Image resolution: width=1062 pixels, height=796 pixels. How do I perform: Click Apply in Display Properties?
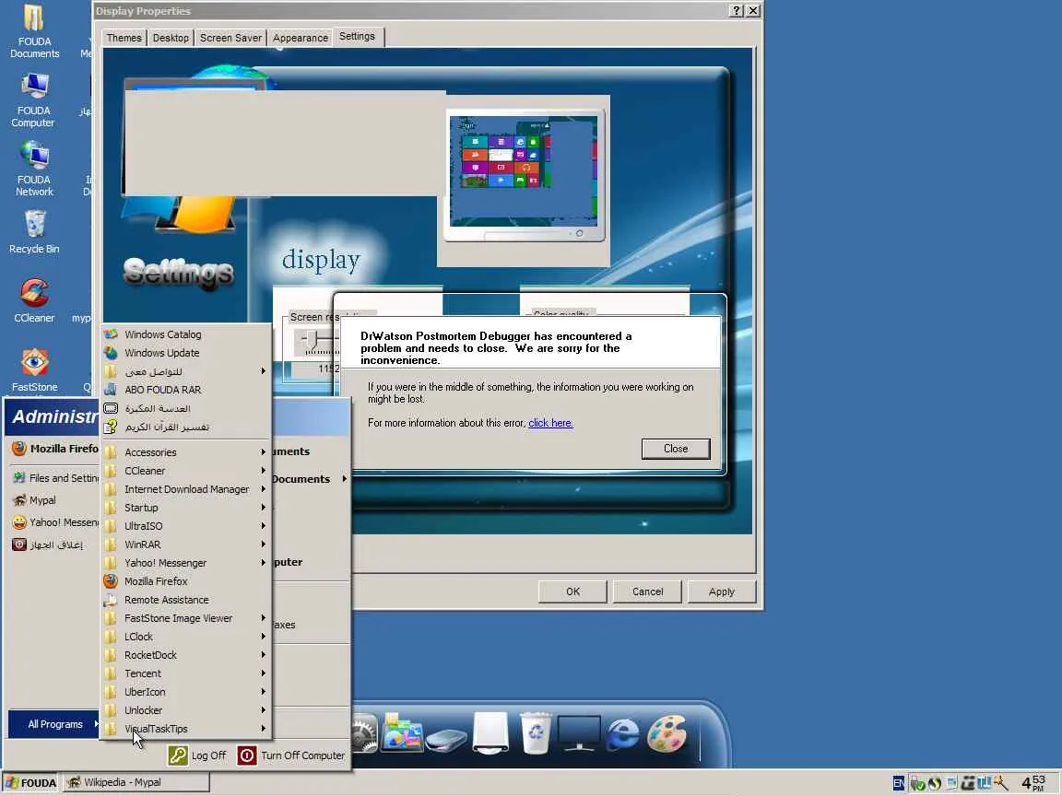click(721, 591)
